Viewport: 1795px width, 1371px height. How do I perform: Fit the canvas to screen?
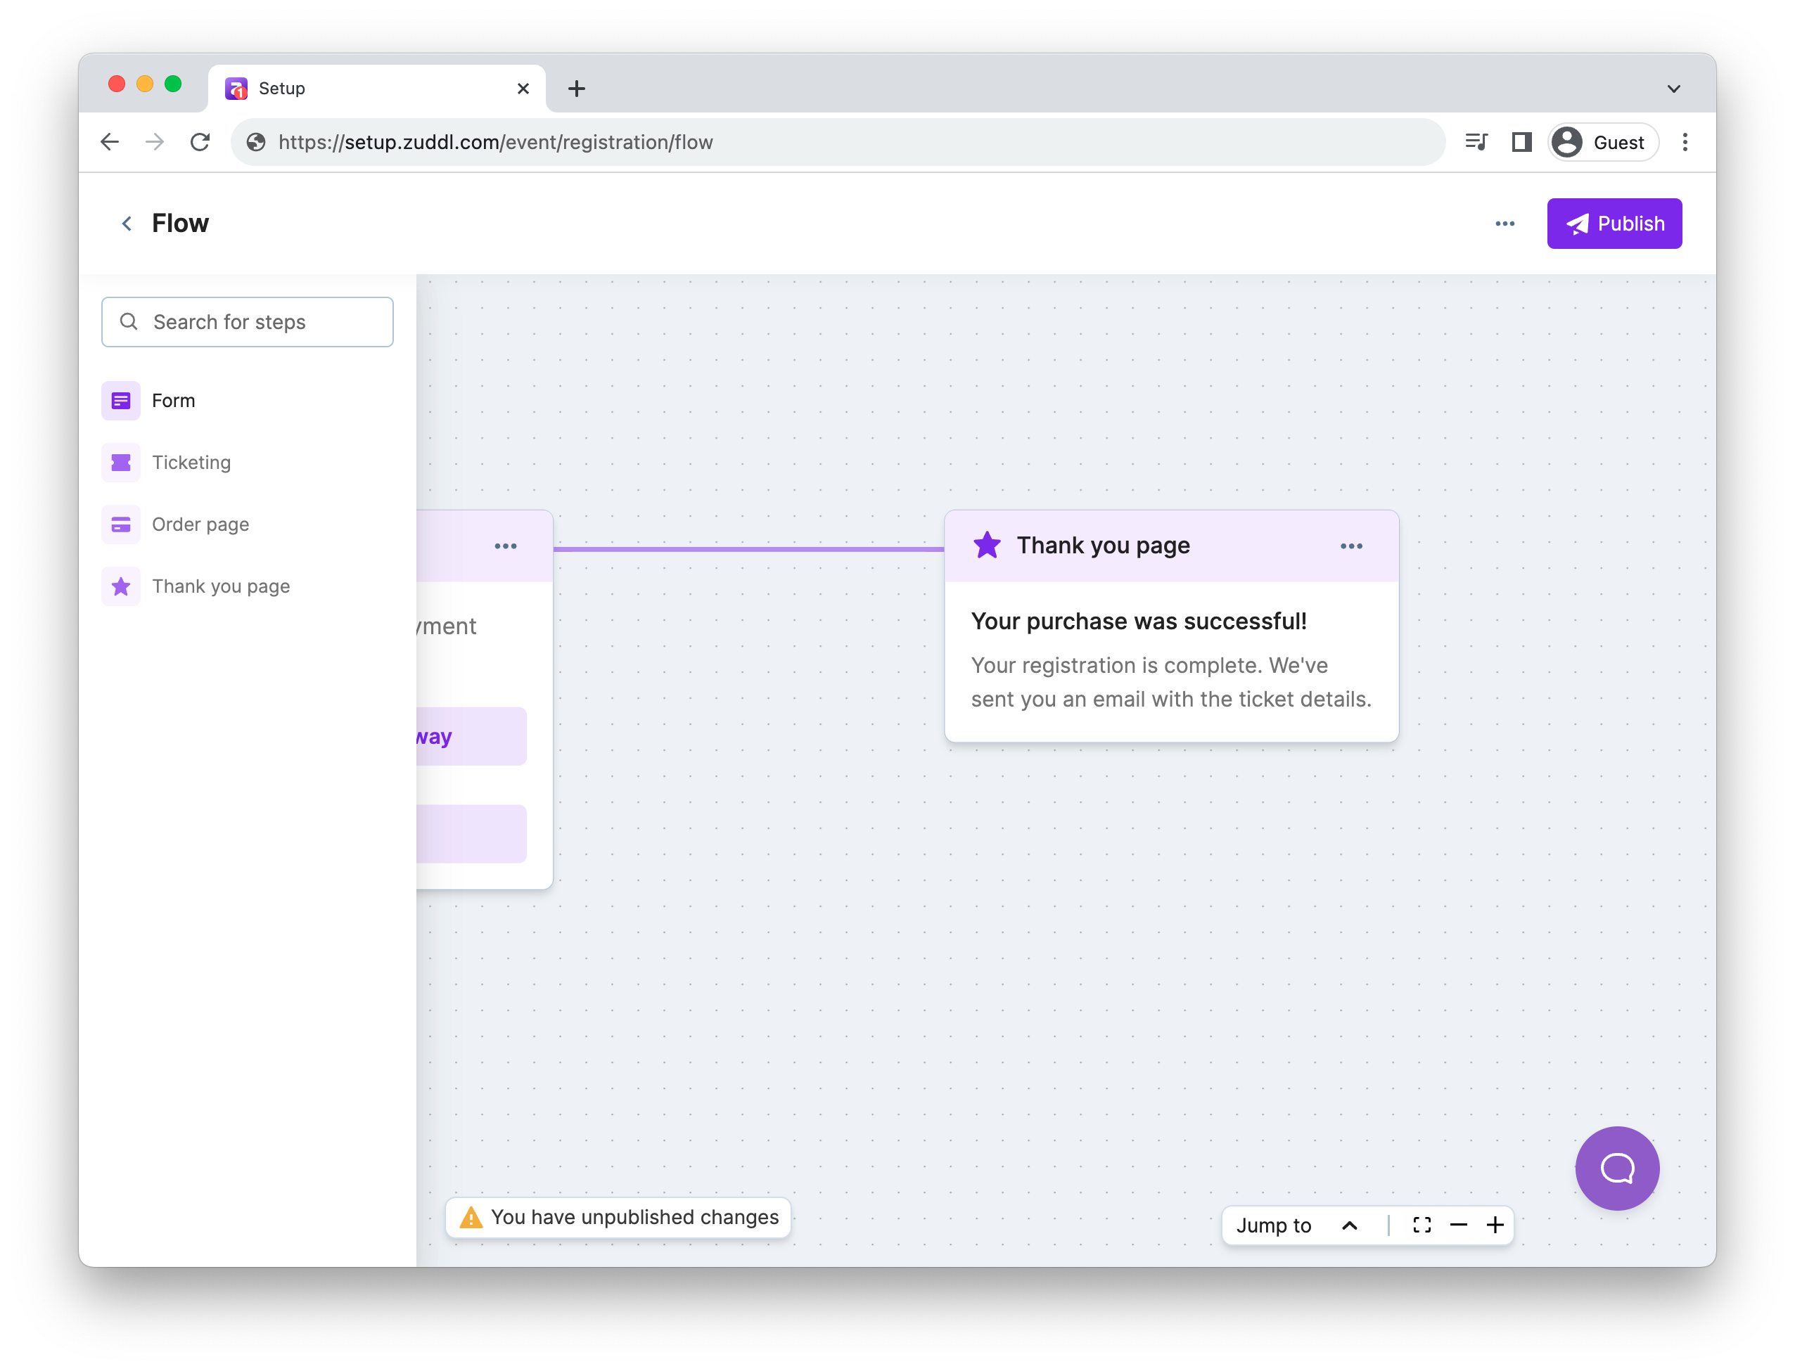click(x=1422, y=1225)
